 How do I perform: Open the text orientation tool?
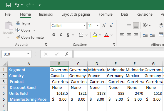point(145,25)
